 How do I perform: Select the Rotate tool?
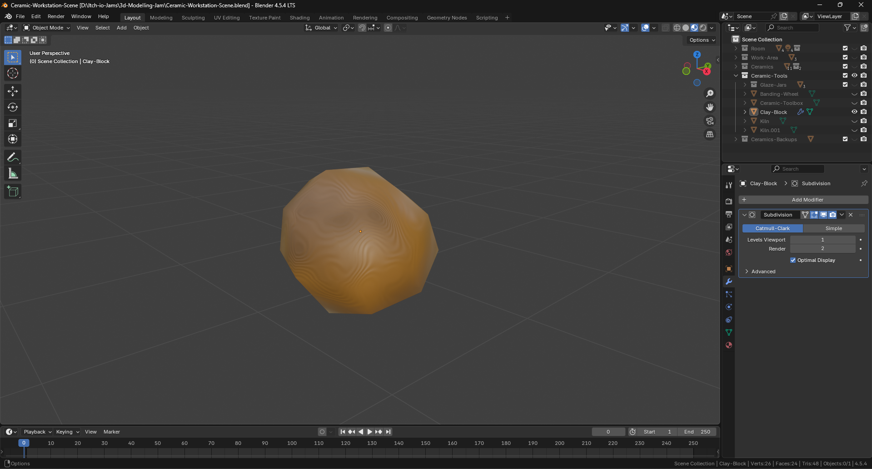pos(13,107)
